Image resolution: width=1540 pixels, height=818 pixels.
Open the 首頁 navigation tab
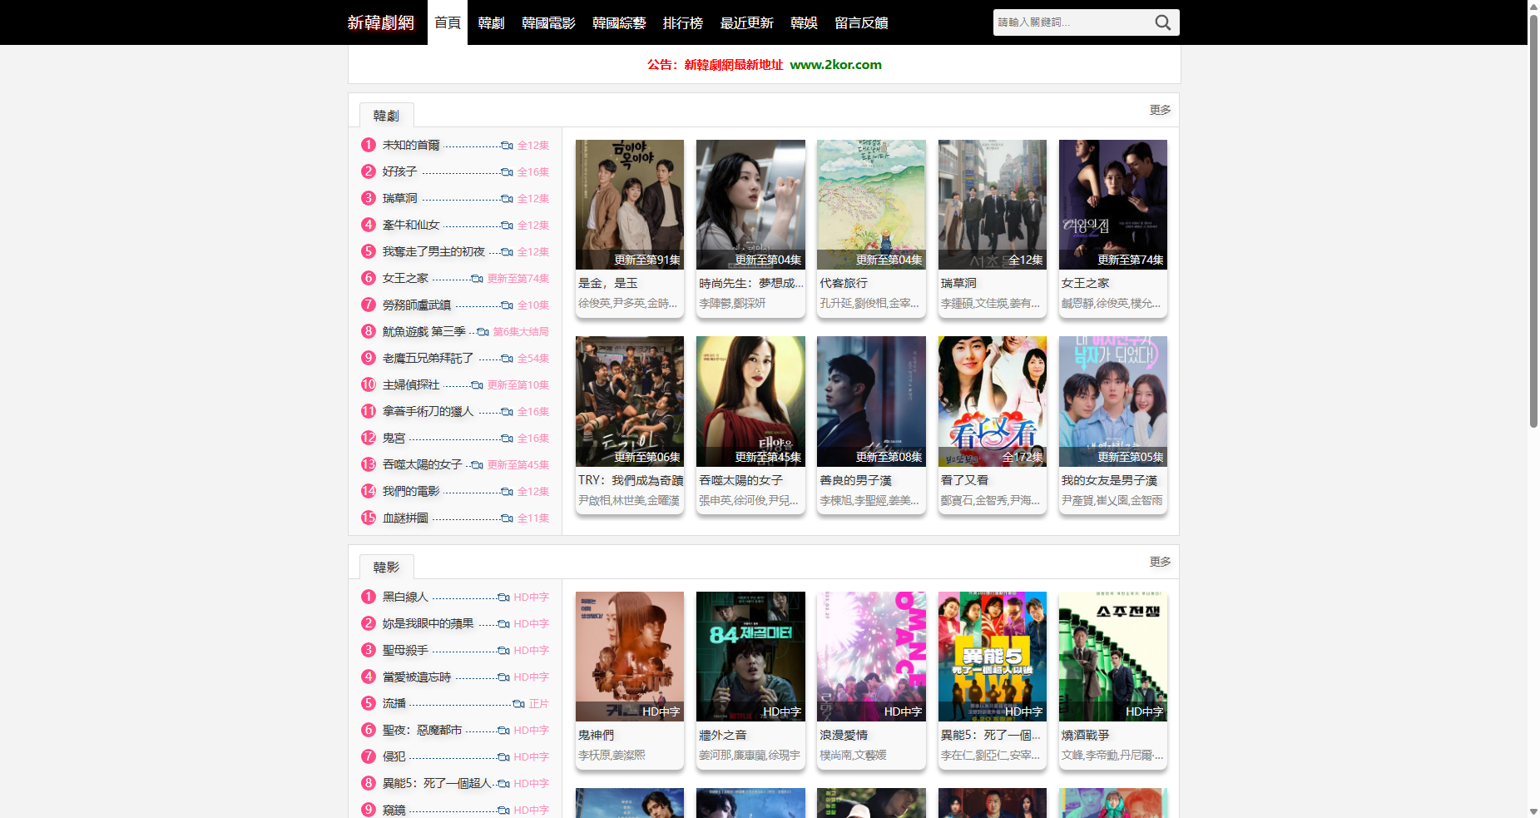[x=448, y=22]
